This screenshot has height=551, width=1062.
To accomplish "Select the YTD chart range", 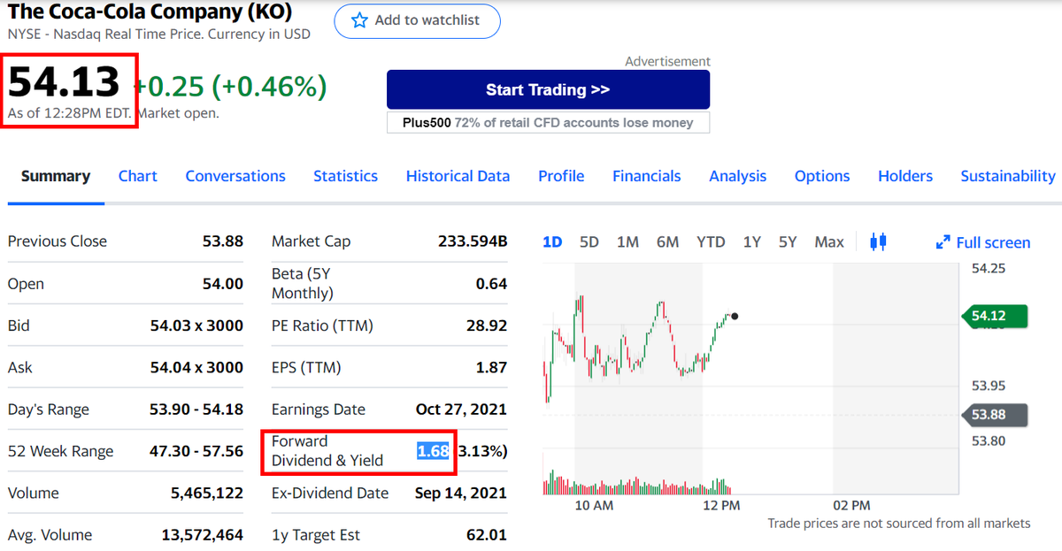I will pos(711,241).
